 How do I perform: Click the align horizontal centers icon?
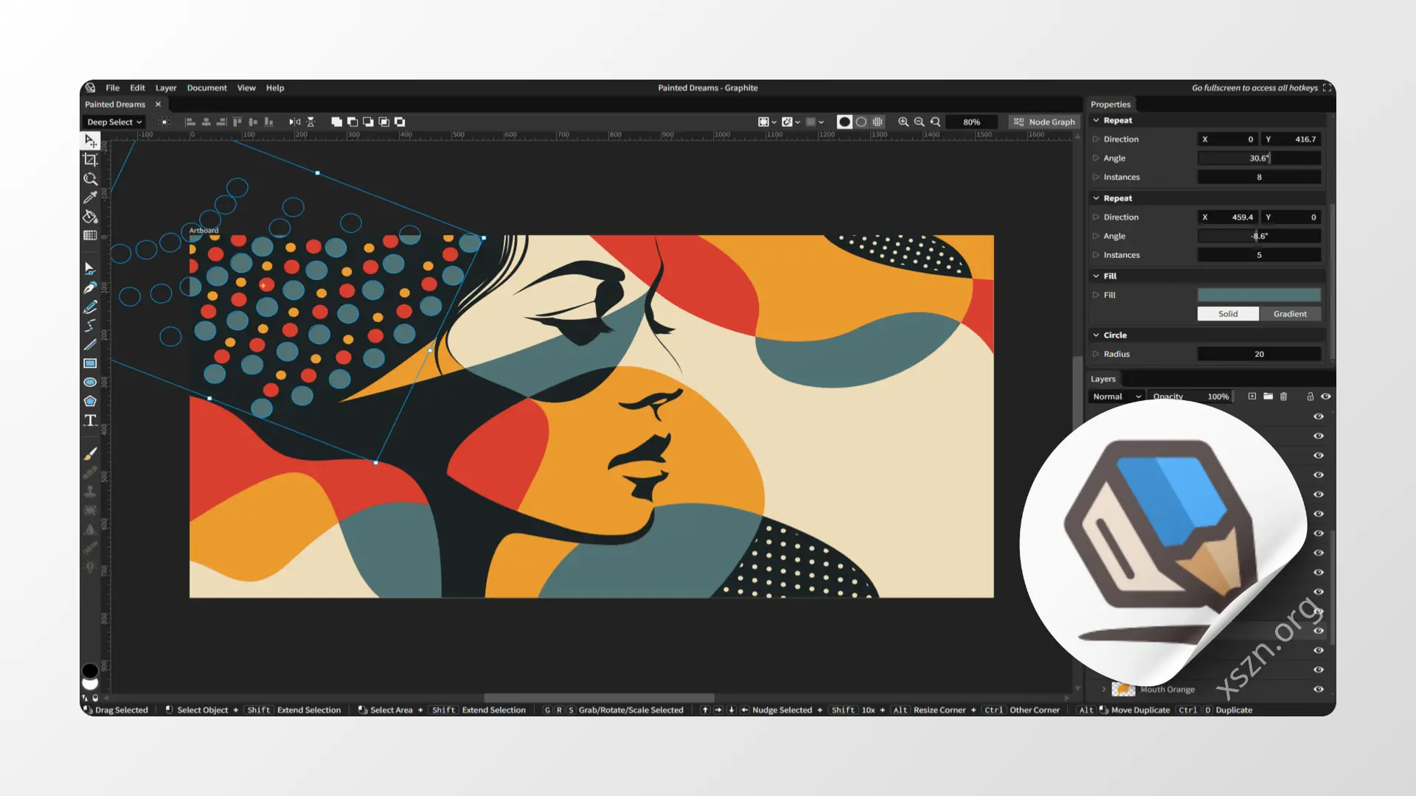206,122
